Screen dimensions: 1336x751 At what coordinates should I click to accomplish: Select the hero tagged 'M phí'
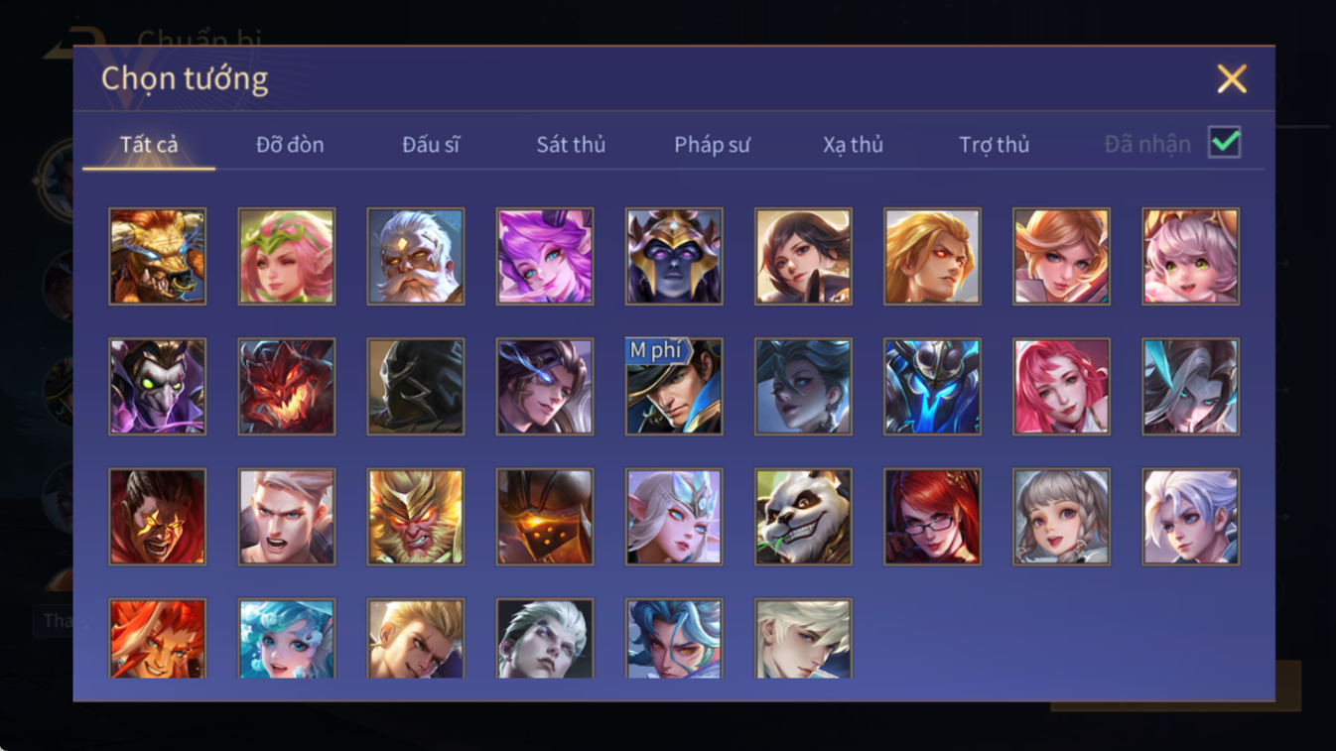674,386
